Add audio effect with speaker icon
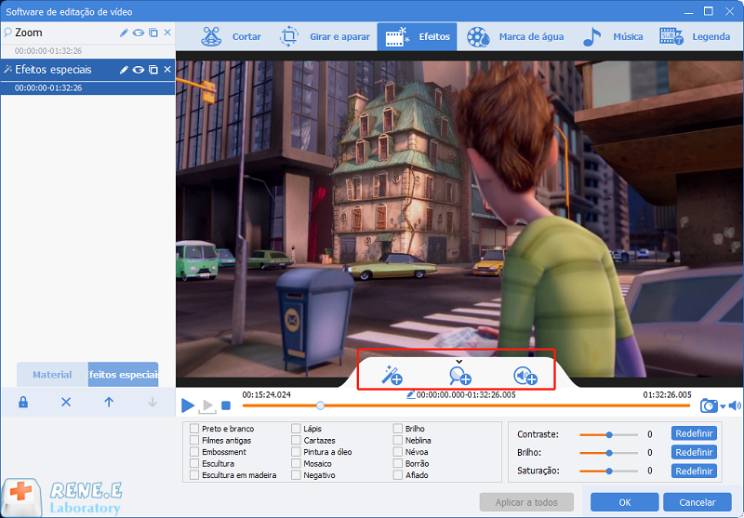The image size is (744, 518). click(525, 376)
